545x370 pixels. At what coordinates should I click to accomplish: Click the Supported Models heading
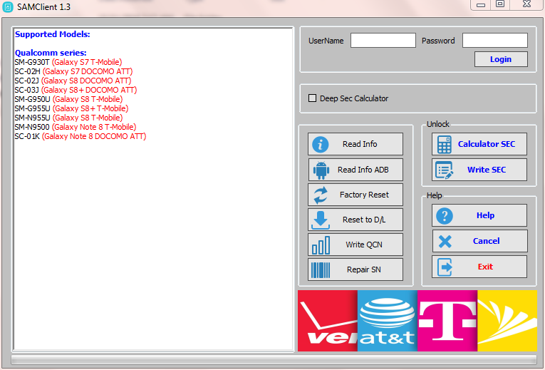(52, 34)
